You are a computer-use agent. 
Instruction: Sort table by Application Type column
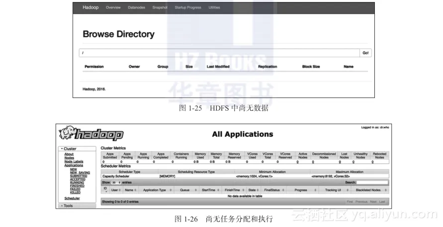(156, 190)
